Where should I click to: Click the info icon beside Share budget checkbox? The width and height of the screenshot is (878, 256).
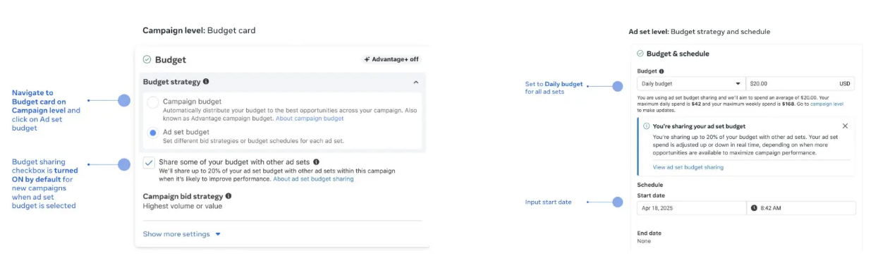click(317, 162)
